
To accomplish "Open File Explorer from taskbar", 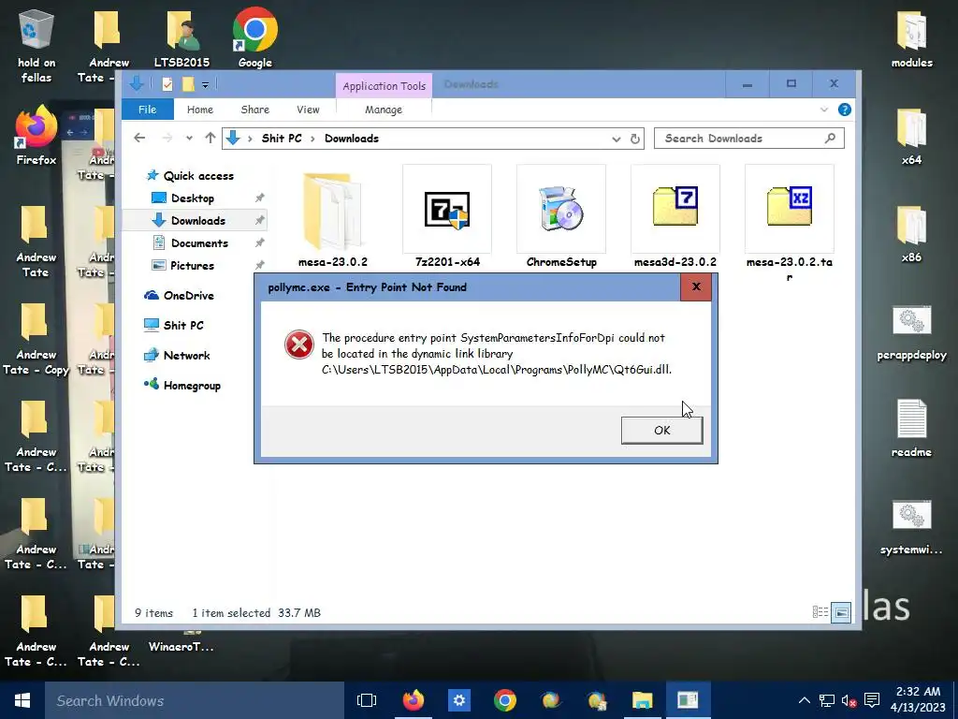I will (642, 700).
